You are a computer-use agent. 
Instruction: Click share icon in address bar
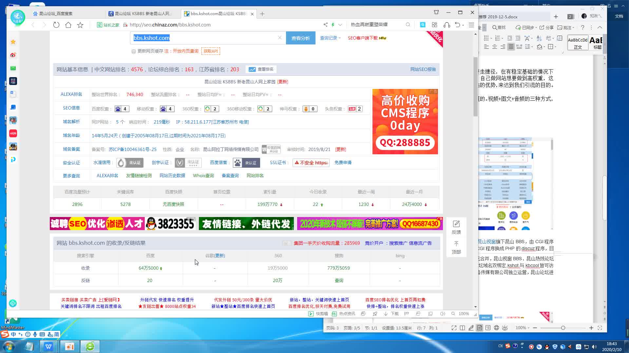pyautogui.click(x=325, y=25)
